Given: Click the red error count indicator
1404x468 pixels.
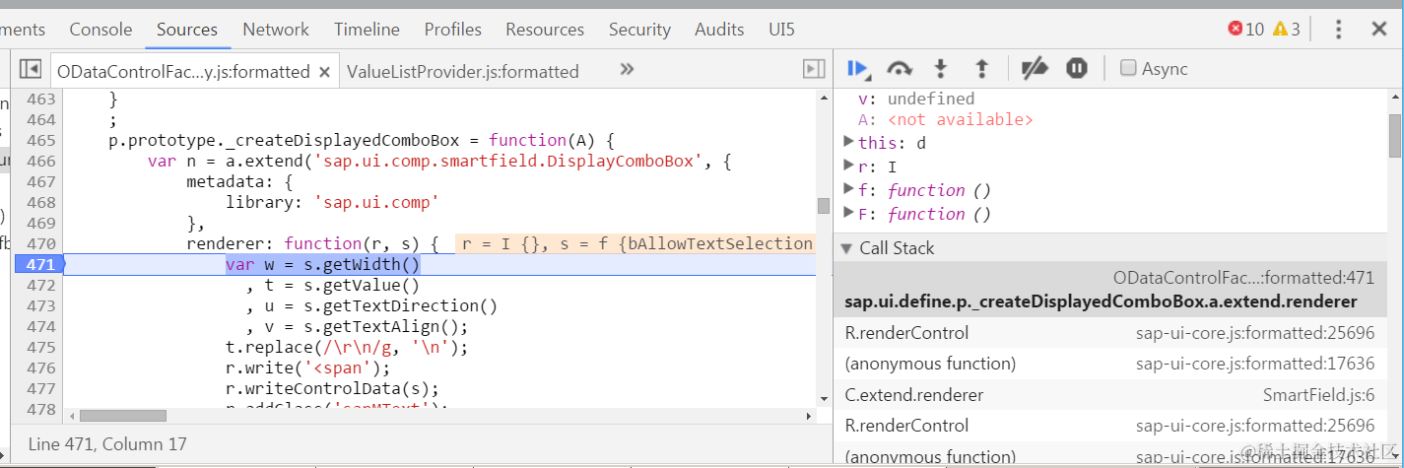Looking at the screenshot, I should tap(1245, 29).
